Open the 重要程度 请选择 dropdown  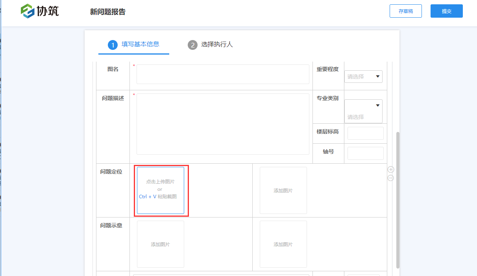pyautogui.click(x=363, y=76)
